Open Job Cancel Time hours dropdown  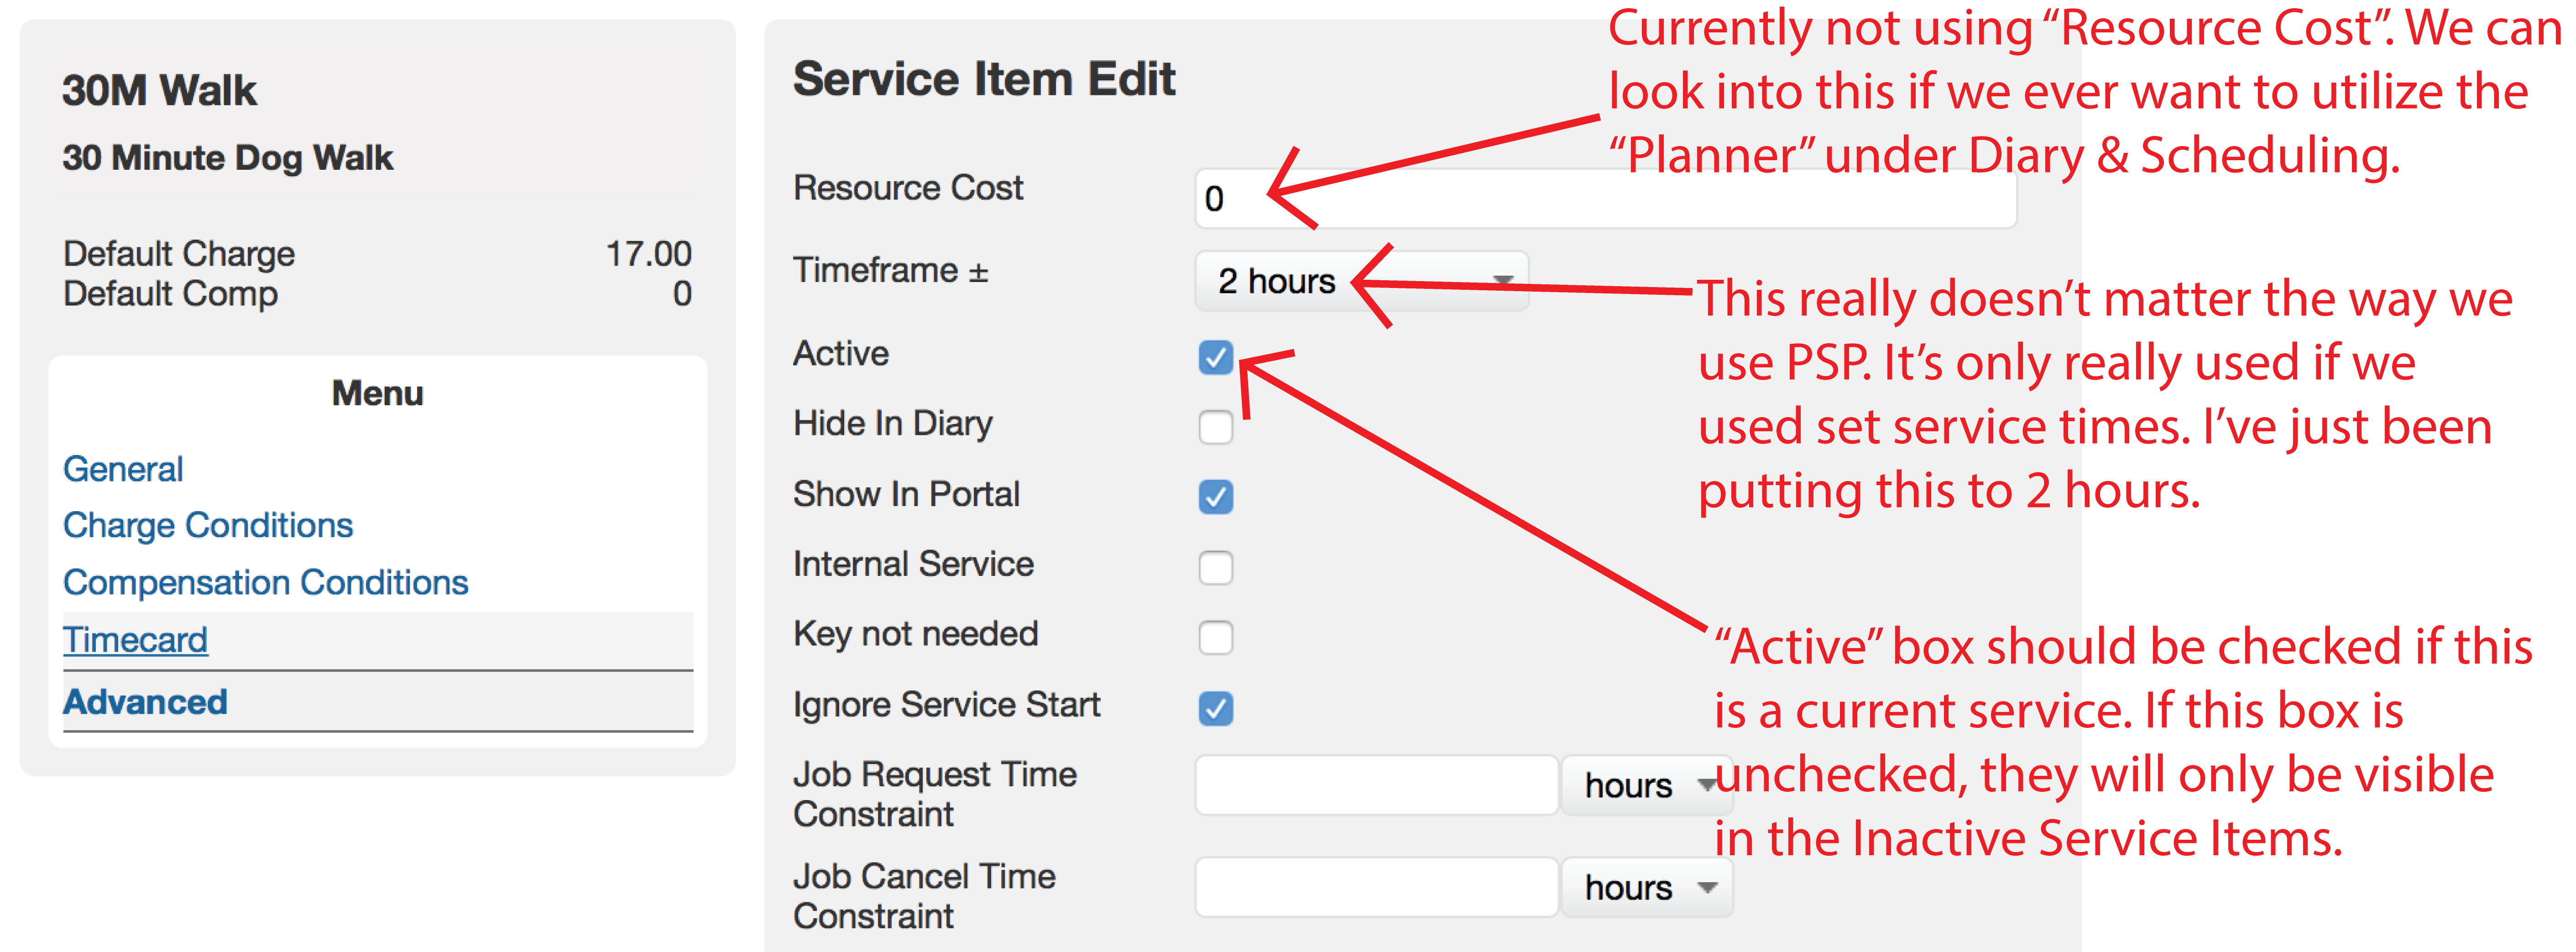1647,887
